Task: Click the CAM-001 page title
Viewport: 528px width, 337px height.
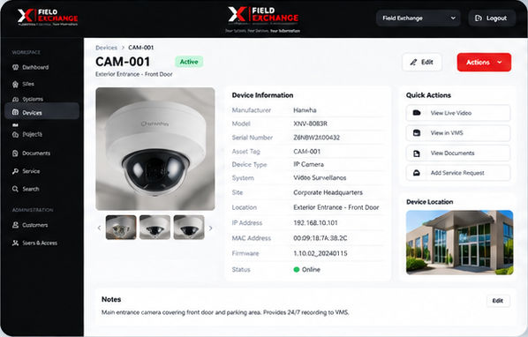Action: (123, 62)
